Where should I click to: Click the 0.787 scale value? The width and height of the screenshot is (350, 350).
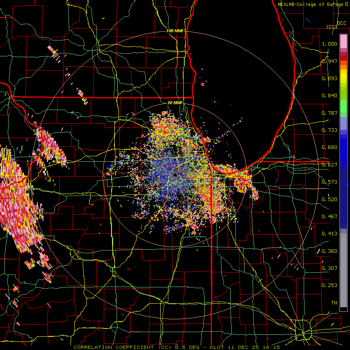pos(329,113)
